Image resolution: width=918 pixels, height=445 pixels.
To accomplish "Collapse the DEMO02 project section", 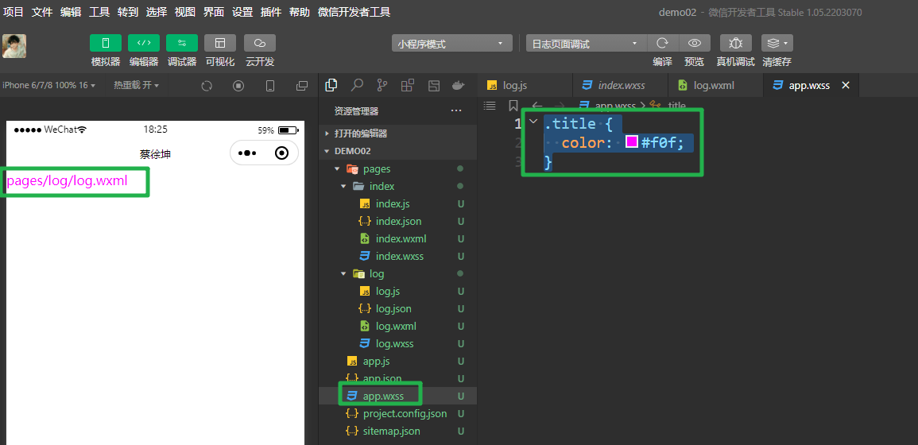I will pyautogui.click(x=398, y=151).
